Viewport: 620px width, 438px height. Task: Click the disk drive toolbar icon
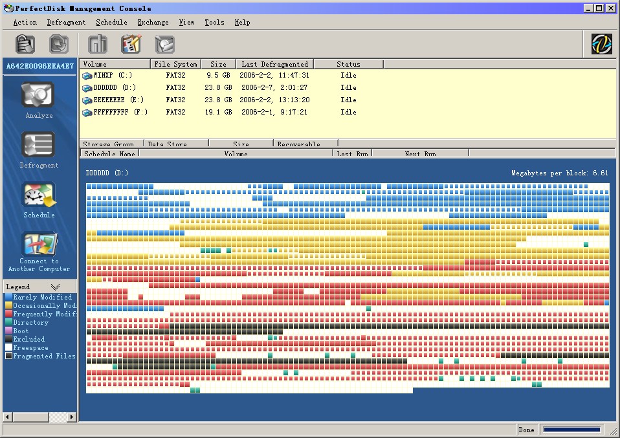pyautogui.click(x=164, y=44)
